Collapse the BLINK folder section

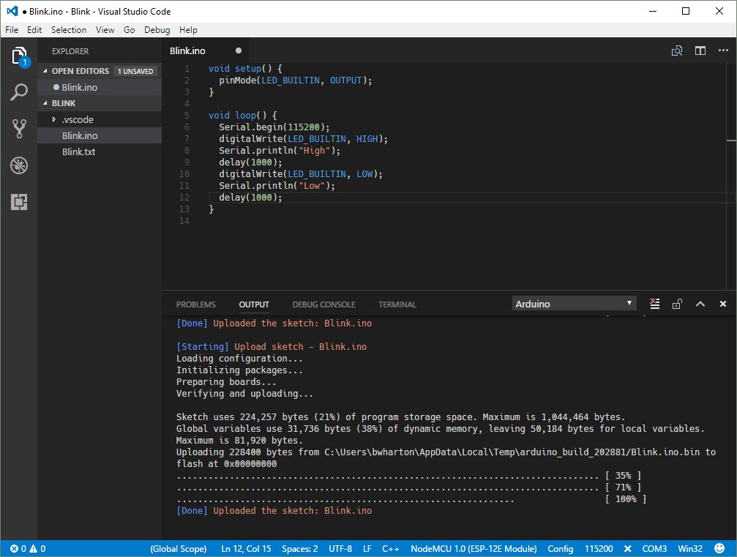point(45,103)
